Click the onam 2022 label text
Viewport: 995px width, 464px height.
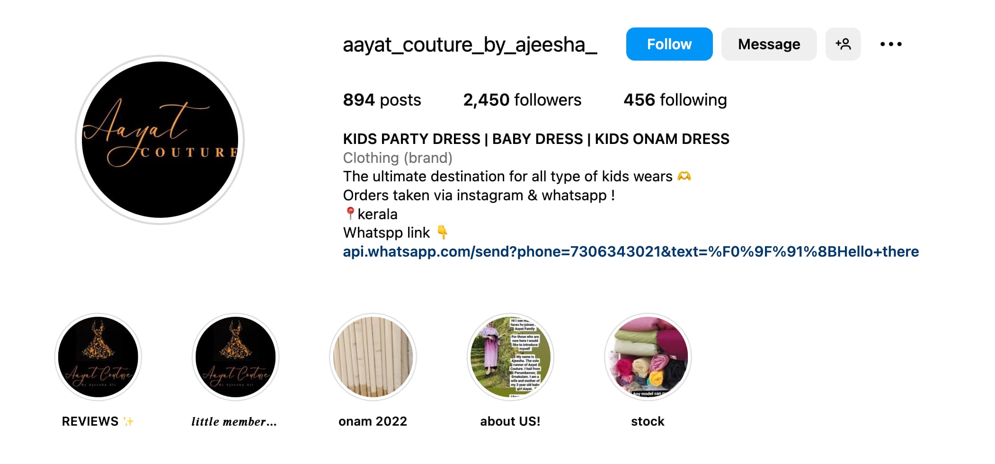tap(373, 421)
